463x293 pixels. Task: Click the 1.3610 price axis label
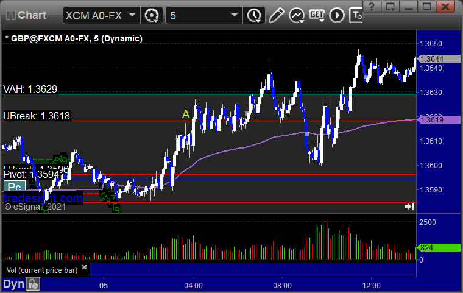pyautogui.click(x=431, y=141)
